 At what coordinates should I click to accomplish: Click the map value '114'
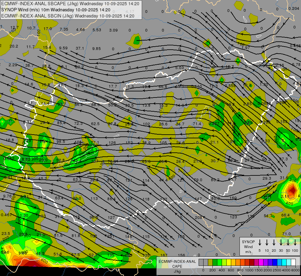click(146, 180)
